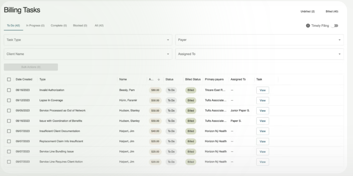Viewport: 353px width, 176px height.
Task: Expand the Client Name dropdown
Action: [88, 54]
